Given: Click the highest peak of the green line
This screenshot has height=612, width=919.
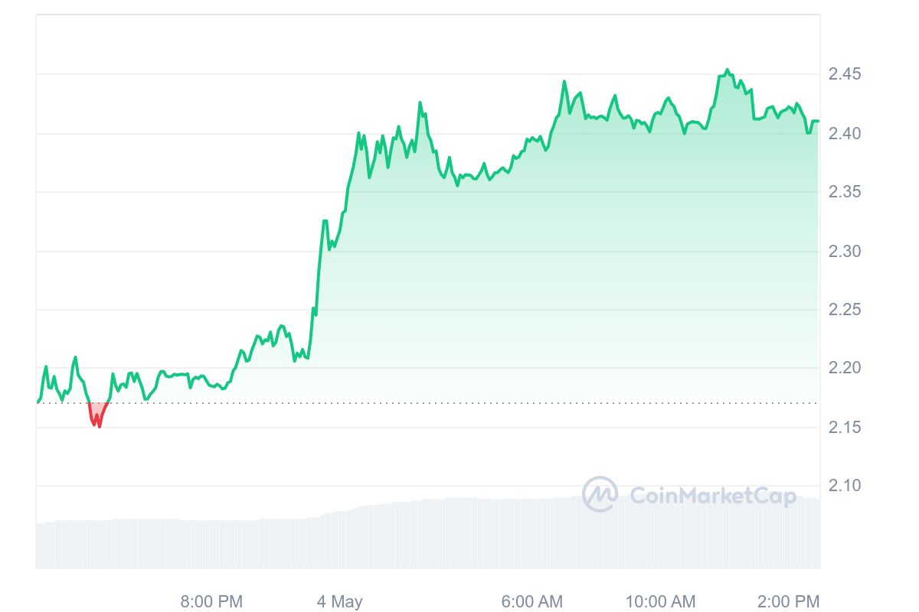Looking at the screenshot, I should pyautogui.click(x=727, y=70).
